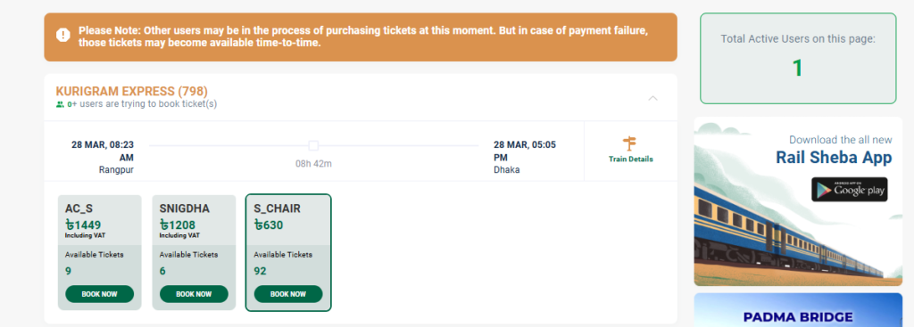The width and height of the screenshot is (914, 327).
Task: Collapse the Kurigram Express train panel
Action: point(652,98)
